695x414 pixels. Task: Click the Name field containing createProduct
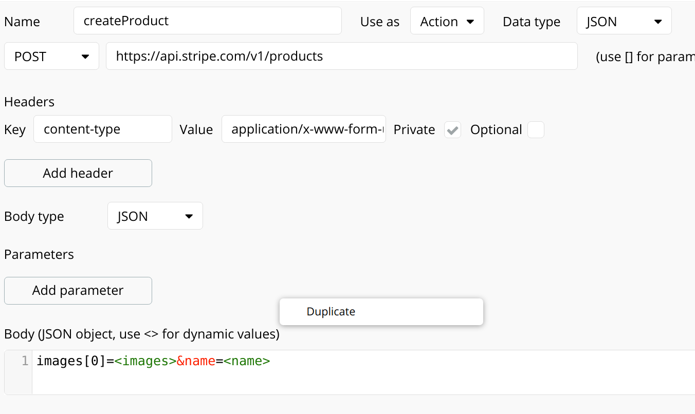click(207, 21)
